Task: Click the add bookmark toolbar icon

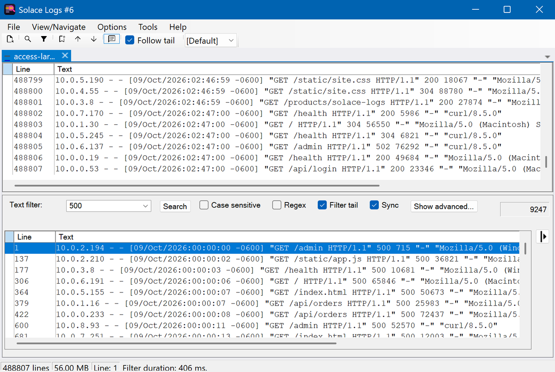Action: pos(62,39)
